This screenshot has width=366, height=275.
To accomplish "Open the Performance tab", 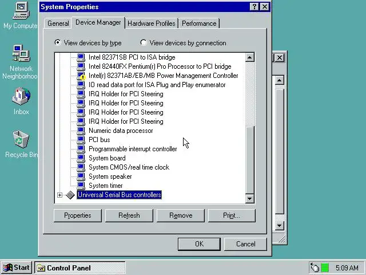I will (199, 23).
